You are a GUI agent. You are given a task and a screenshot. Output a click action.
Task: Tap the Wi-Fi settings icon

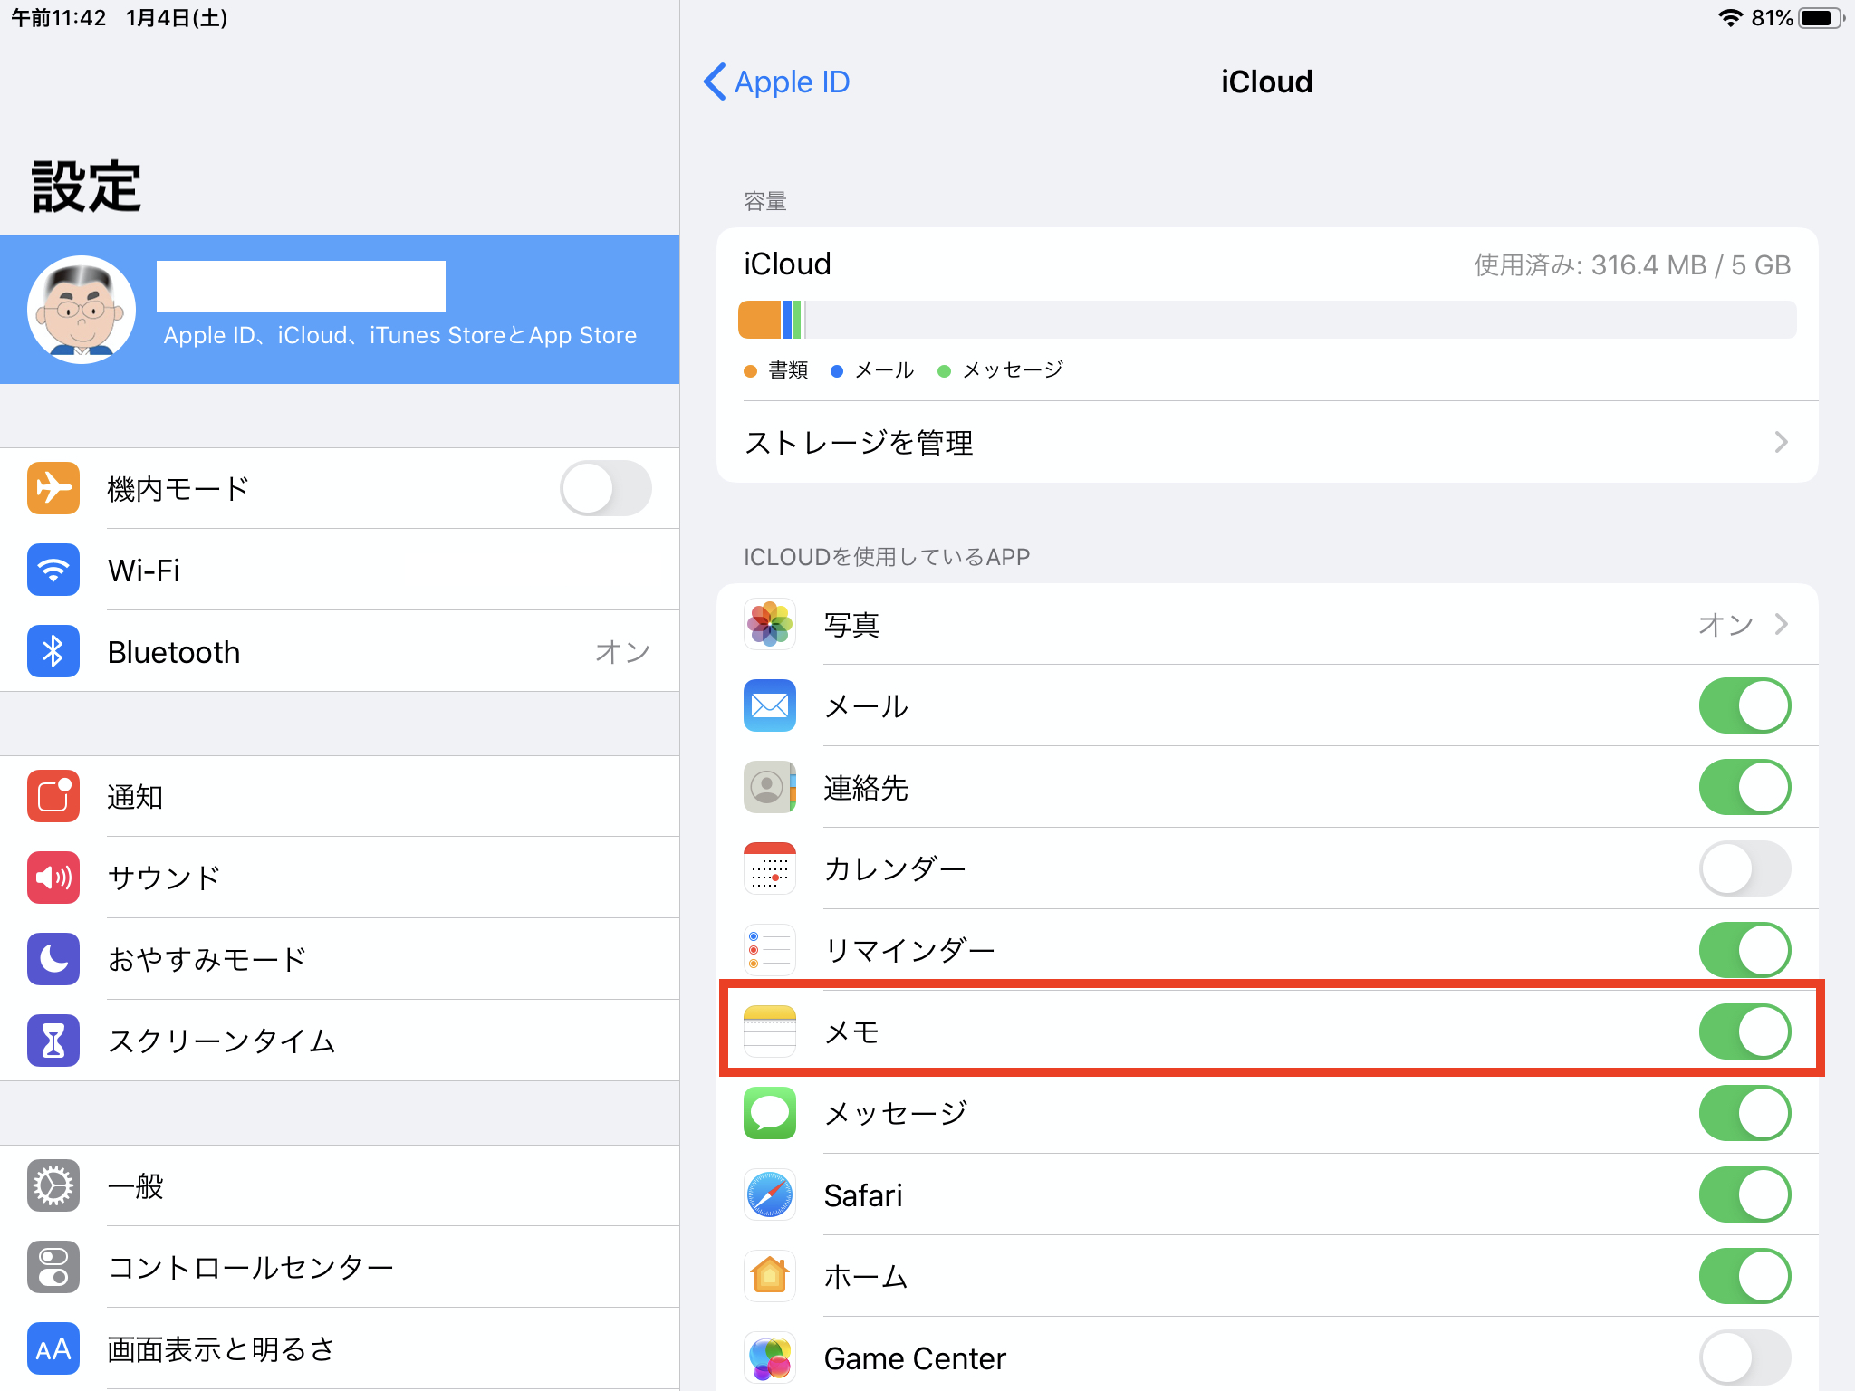[x=53, y=570]
